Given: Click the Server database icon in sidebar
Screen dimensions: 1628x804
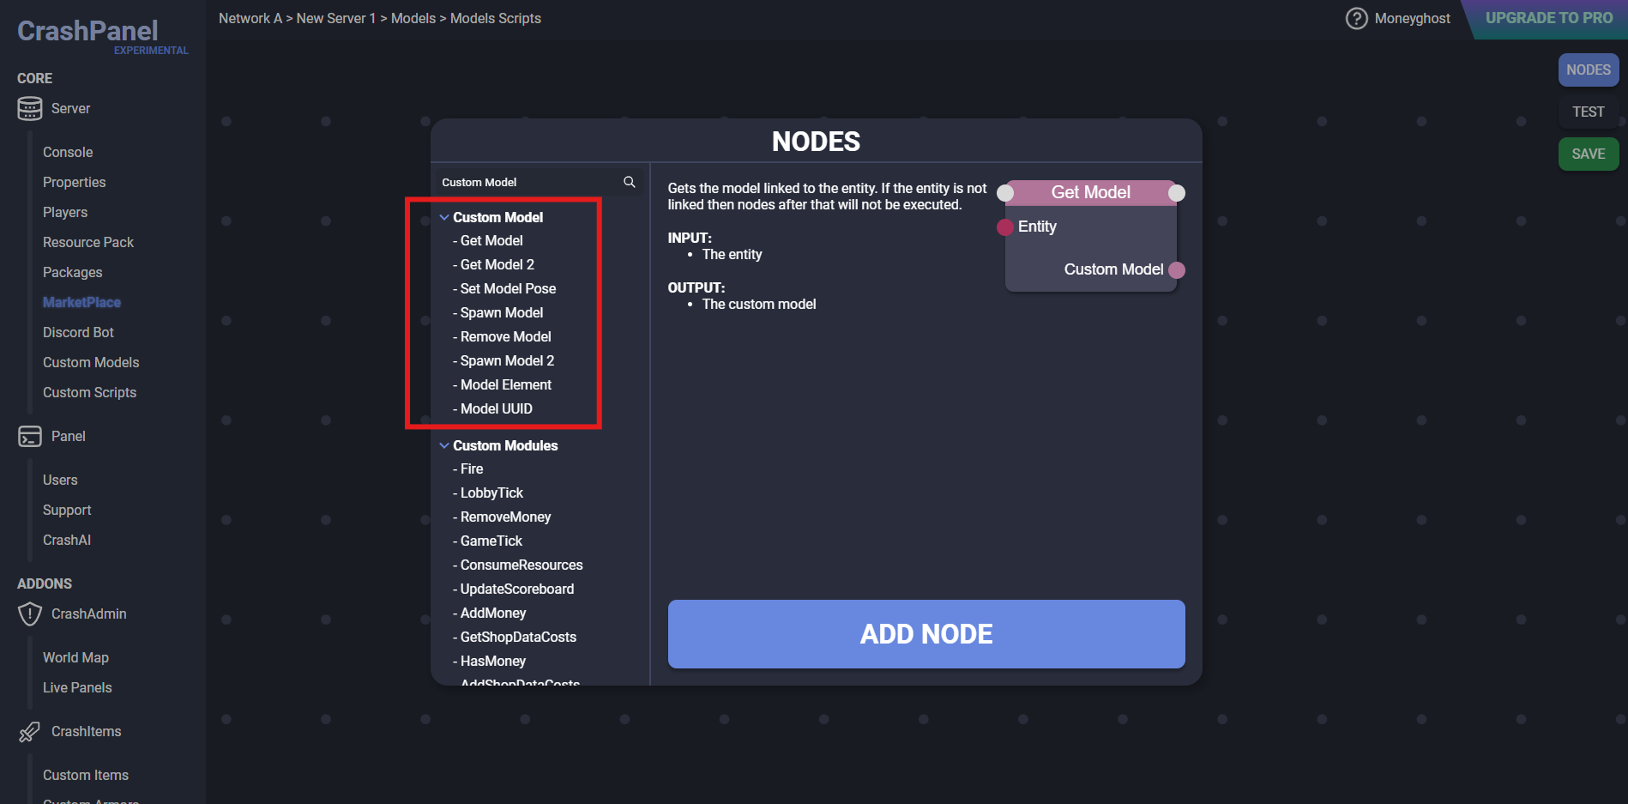Looking at the screenshot, I should pyautogui.click(x=30, y=109).
